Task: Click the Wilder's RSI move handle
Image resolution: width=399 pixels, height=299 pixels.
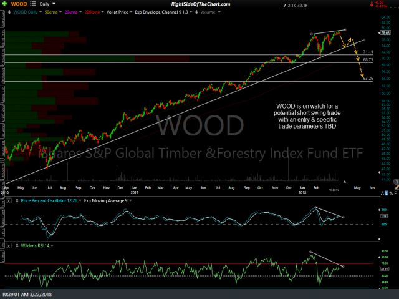Action: [x=17, y=246]
